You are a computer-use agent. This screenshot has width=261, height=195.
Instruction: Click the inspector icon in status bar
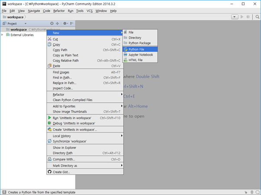click(252, 192)
